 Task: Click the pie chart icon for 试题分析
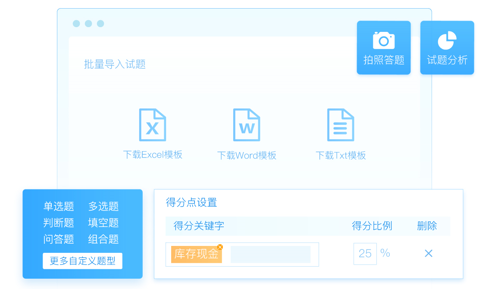(x=447, y=40)
